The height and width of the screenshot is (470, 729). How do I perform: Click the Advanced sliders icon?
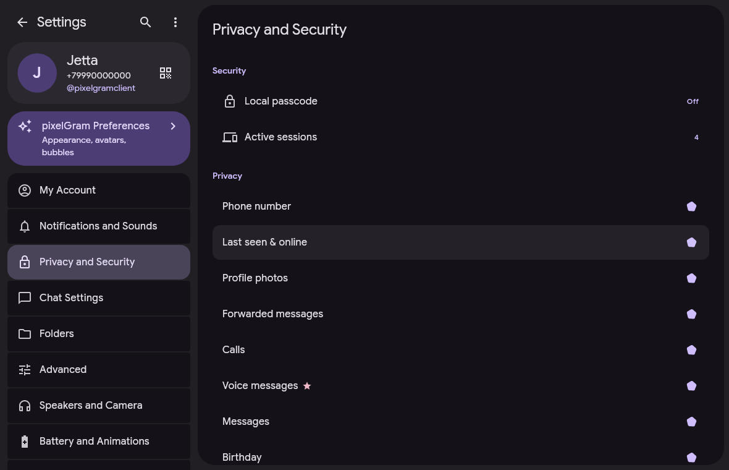pyautogui.click(x=25, y=369)
